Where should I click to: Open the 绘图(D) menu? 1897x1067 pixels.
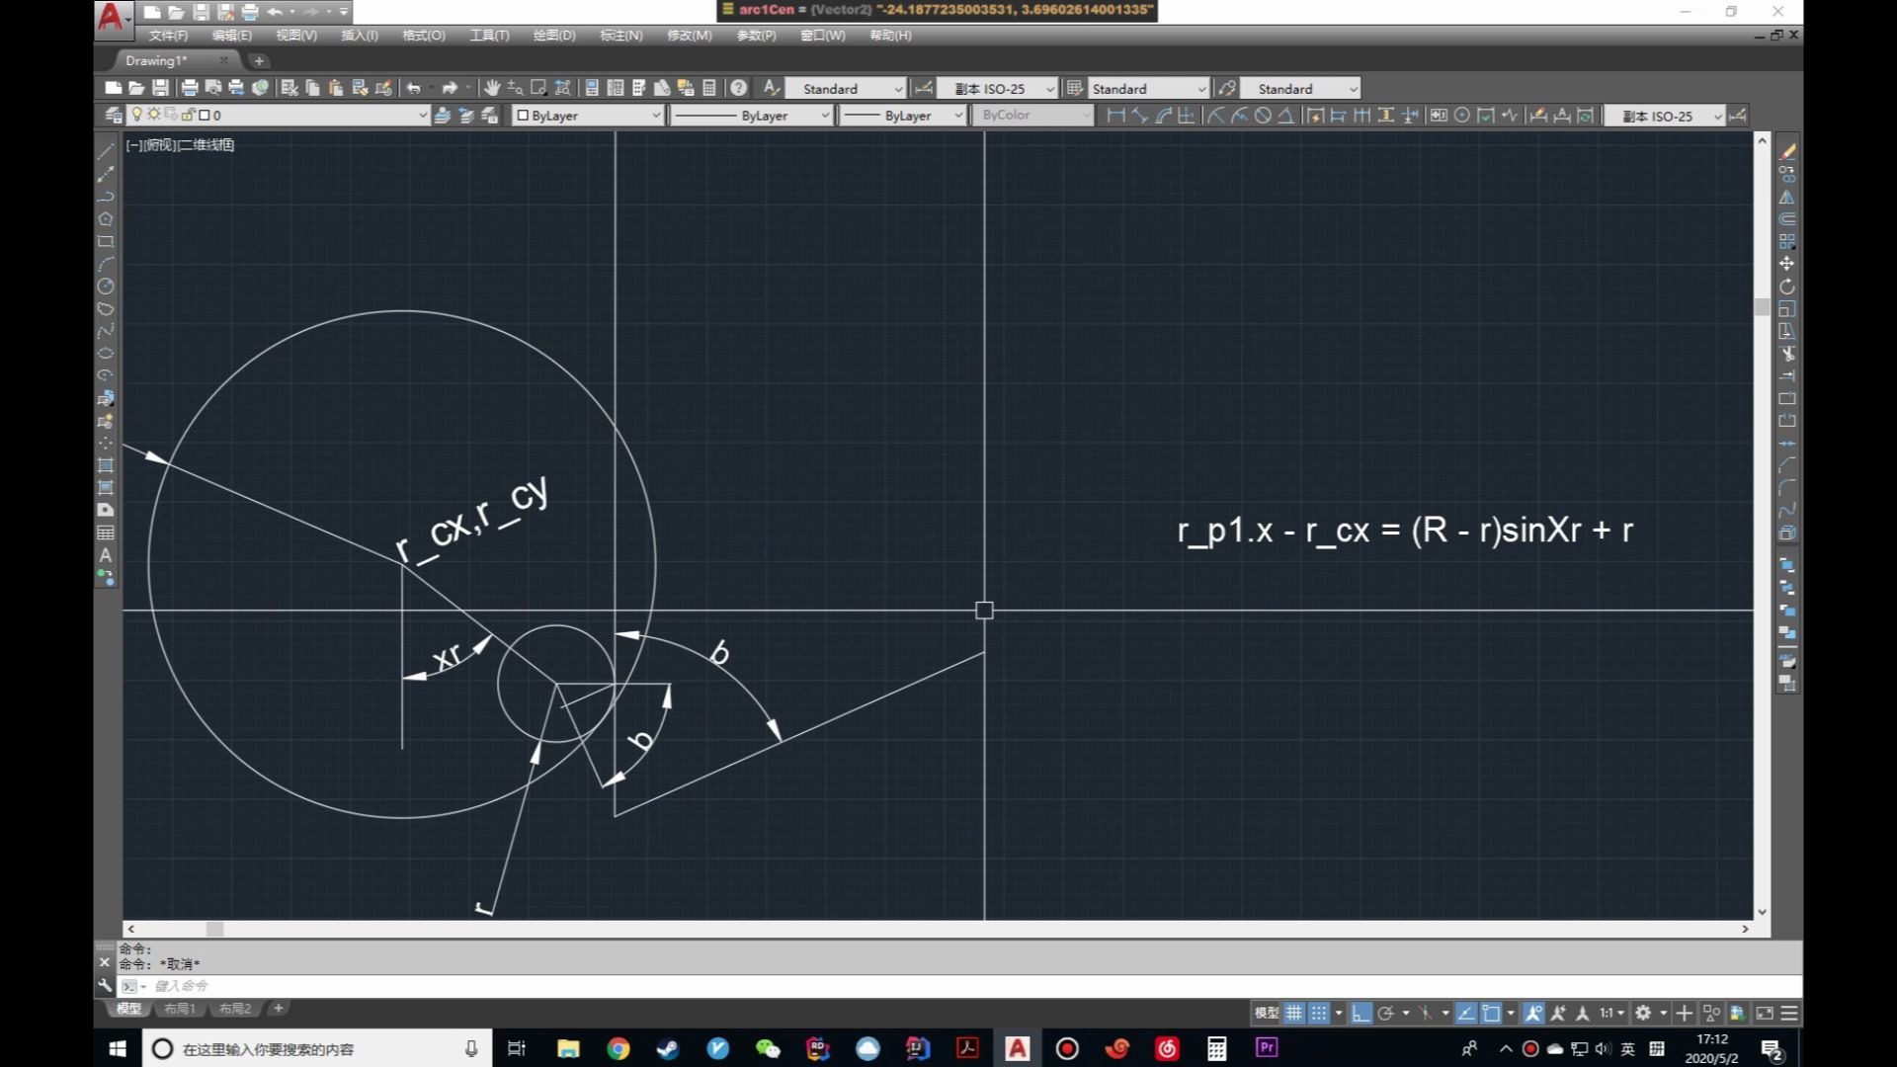554,36
